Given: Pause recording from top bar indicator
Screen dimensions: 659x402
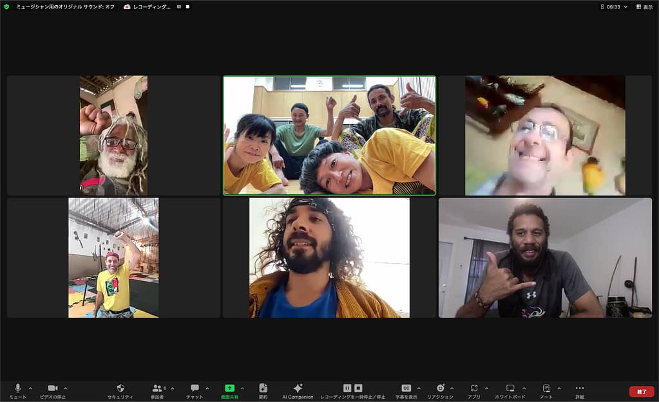Looking at the screenshot, I should 179,6.
